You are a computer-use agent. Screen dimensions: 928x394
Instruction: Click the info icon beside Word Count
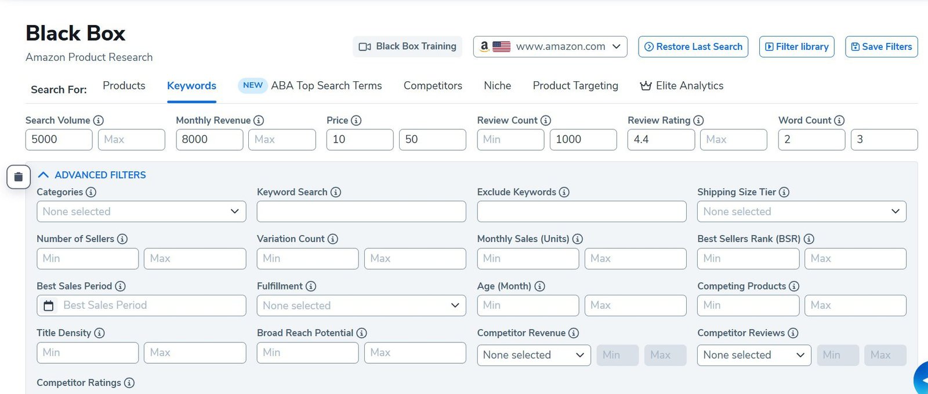[839, 120]
